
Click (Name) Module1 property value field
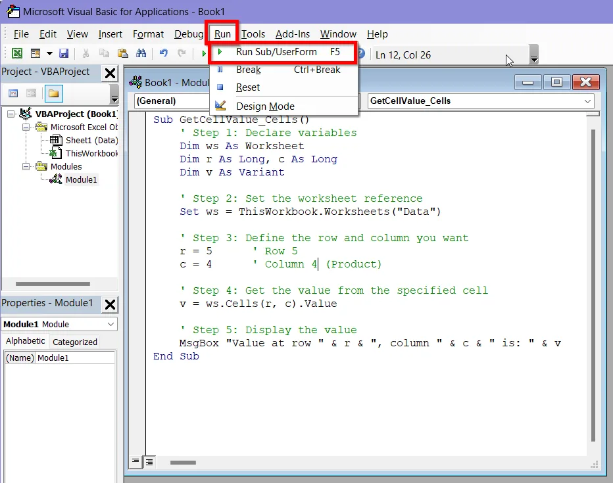pos(76,358)
